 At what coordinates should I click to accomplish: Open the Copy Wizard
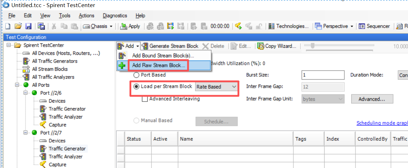point(277,46)
